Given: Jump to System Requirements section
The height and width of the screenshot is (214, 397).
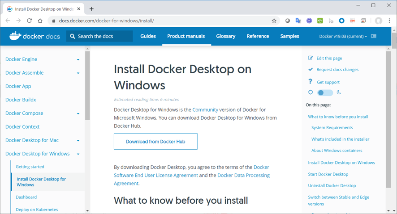Looking at the screenshot, I should point(332,127).
